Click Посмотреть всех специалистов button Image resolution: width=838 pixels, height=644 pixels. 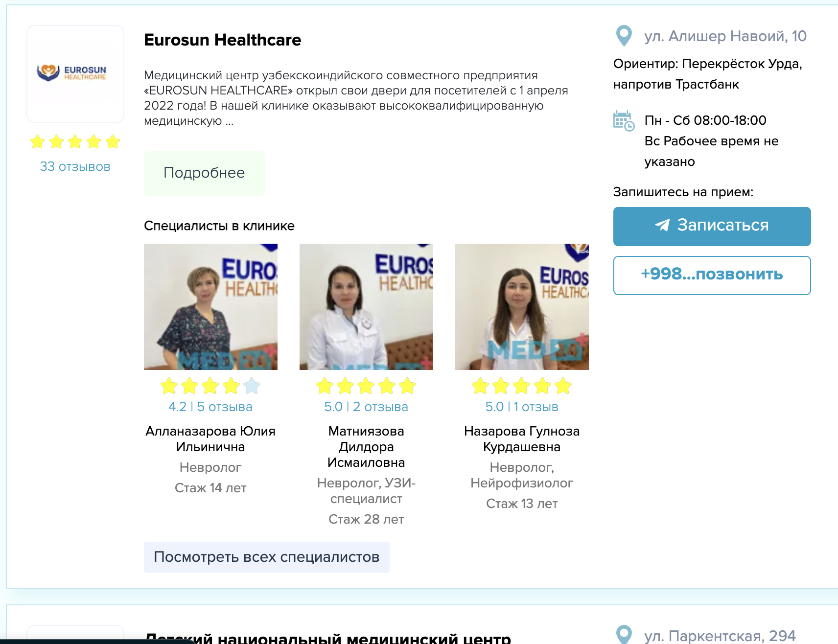[267, 557]
